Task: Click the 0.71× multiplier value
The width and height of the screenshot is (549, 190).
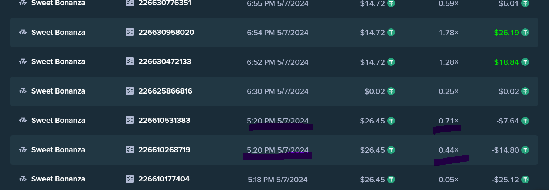Action: (449, 121)
